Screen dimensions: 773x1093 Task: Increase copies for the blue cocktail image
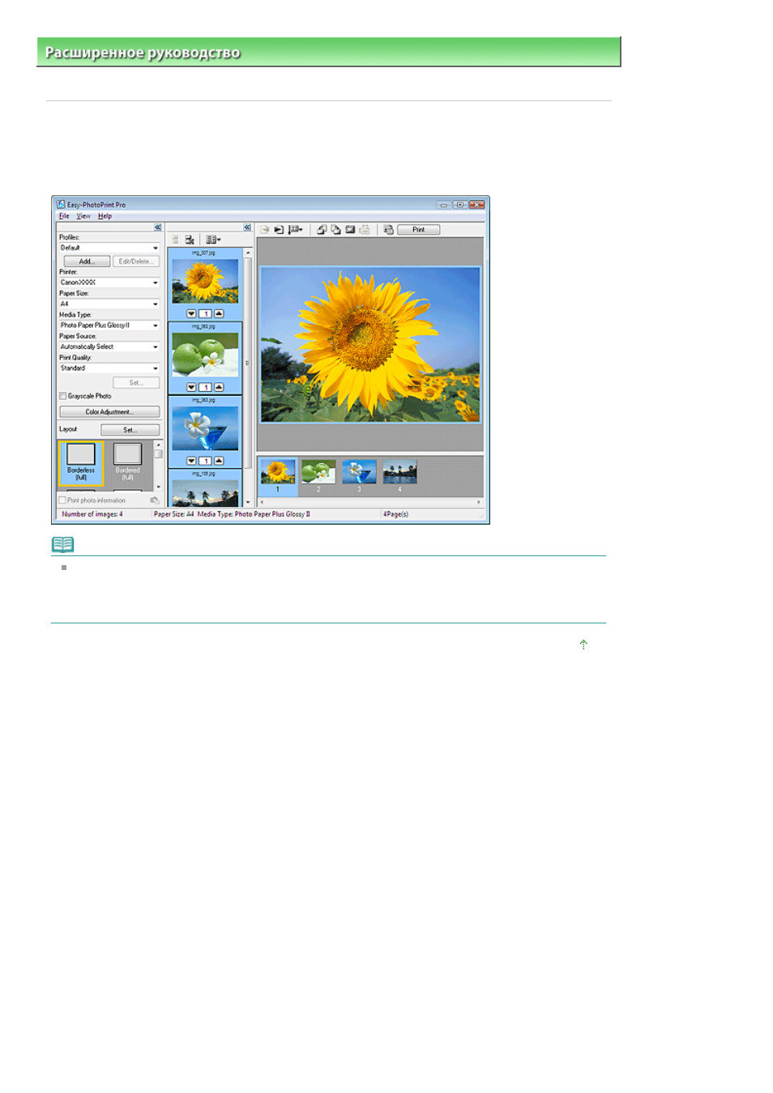(219, 461)
